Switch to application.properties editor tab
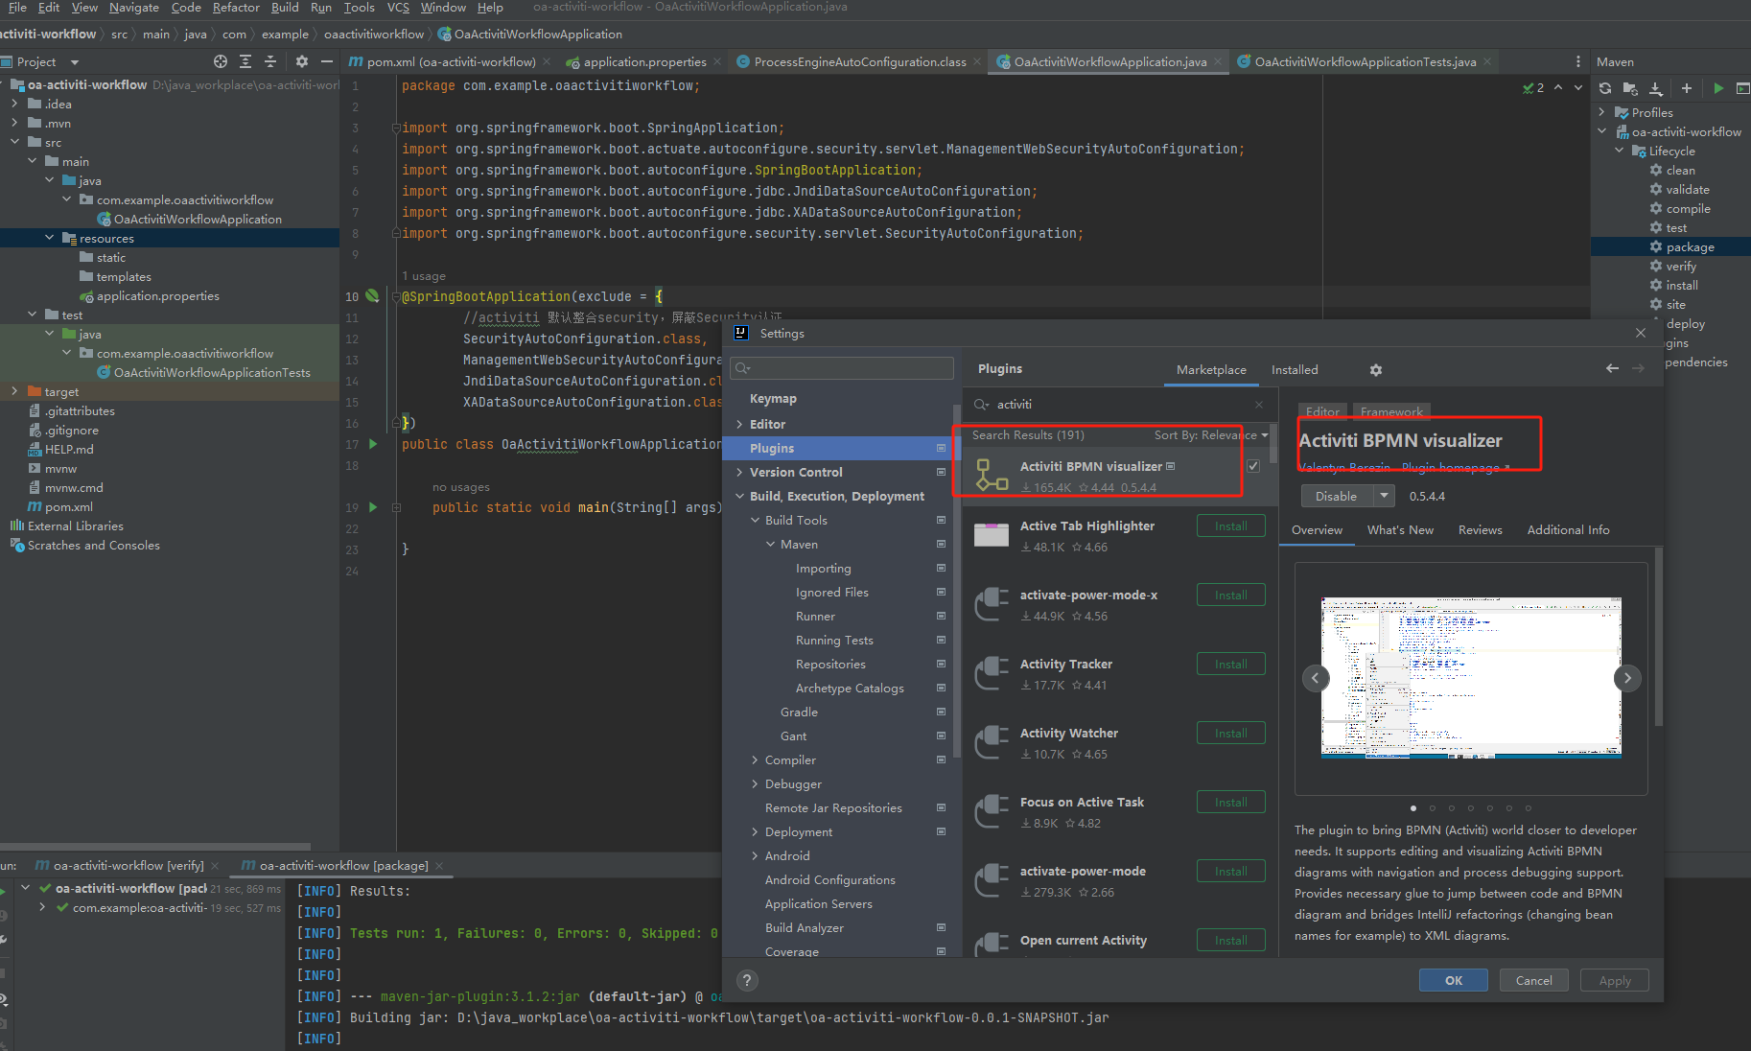The height and width of the screenshot is (1051, 1751). point(643,61)
